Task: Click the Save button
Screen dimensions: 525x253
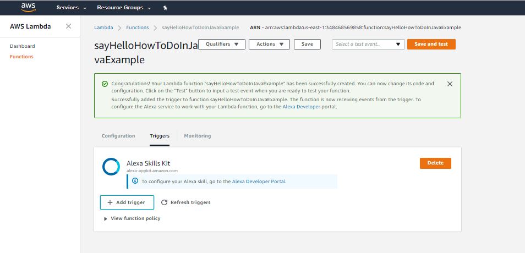Action: pos(308,44)
